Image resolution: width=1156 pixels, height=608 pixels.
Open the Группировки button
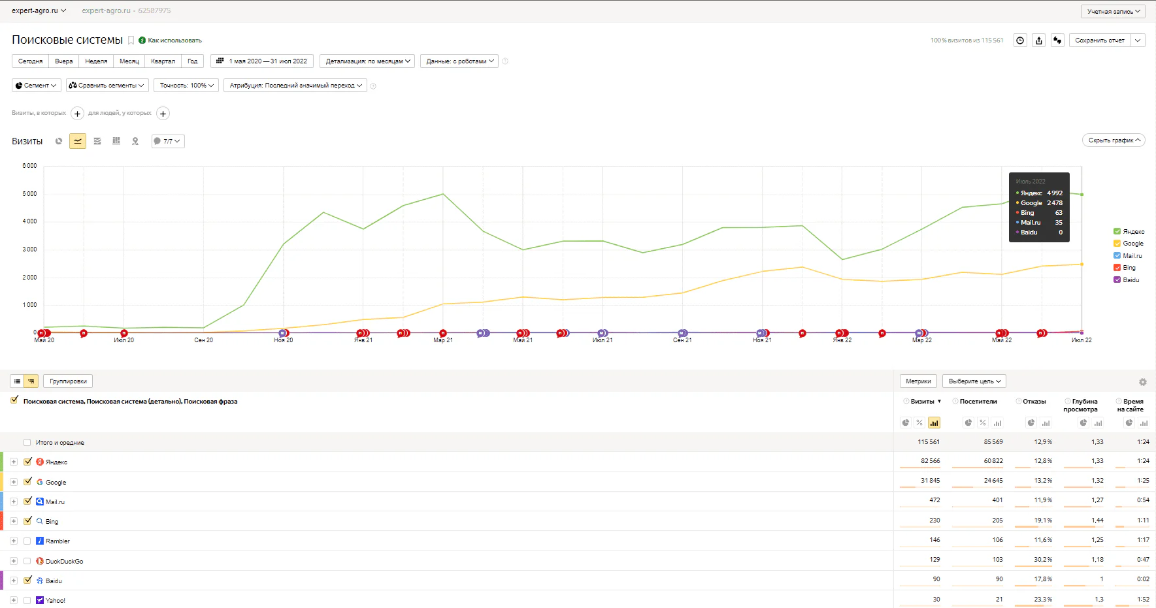[x=68, y=381]
